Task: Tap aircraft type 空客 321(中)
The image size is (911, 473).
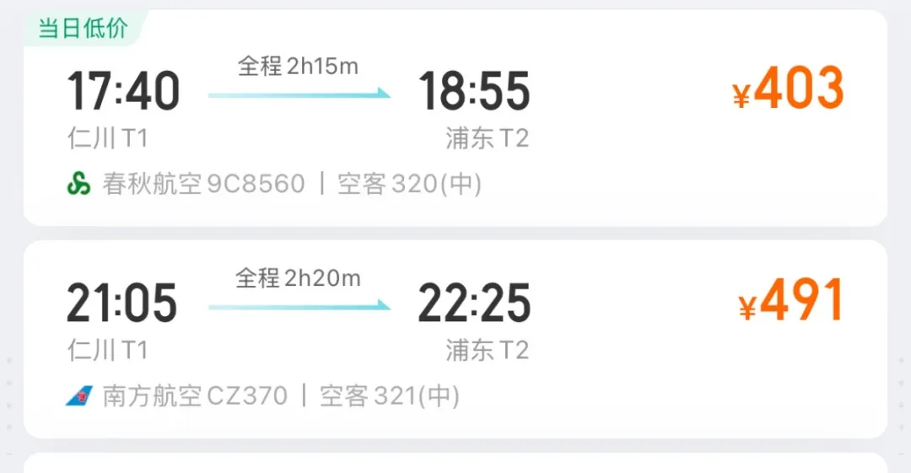Action: coord(389,396)
